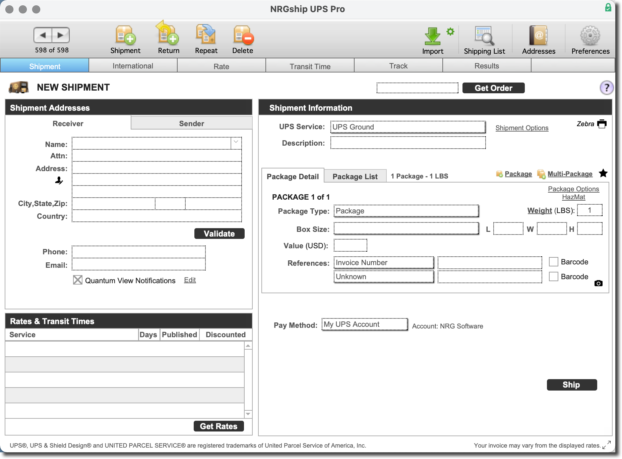The image size is (622, 459).
Task: Open the help question mark icon
Action: coord(607,88)
